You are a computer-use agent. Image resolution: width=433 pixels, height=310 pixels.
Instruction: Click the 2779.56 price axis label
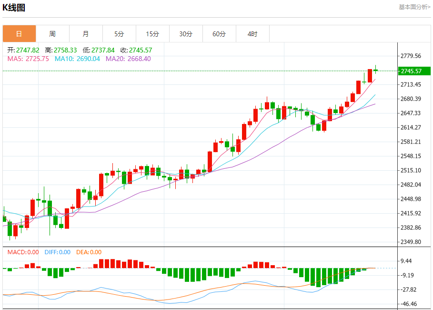(411, 56)
